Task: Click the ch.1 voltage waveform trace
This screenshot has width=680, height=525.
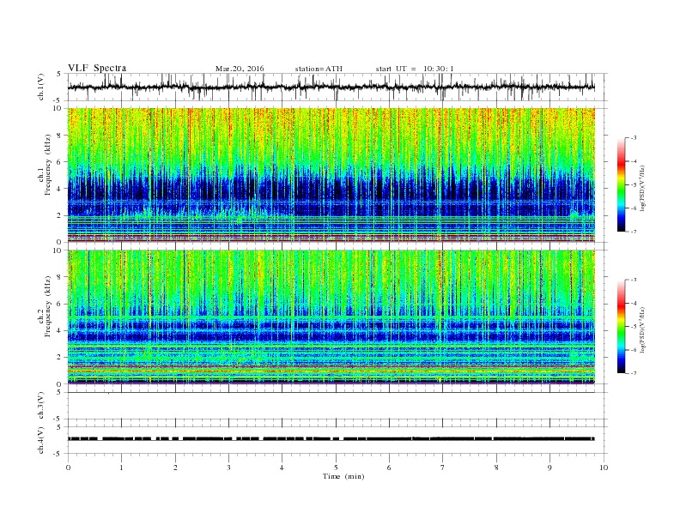Action: (331, 87)
